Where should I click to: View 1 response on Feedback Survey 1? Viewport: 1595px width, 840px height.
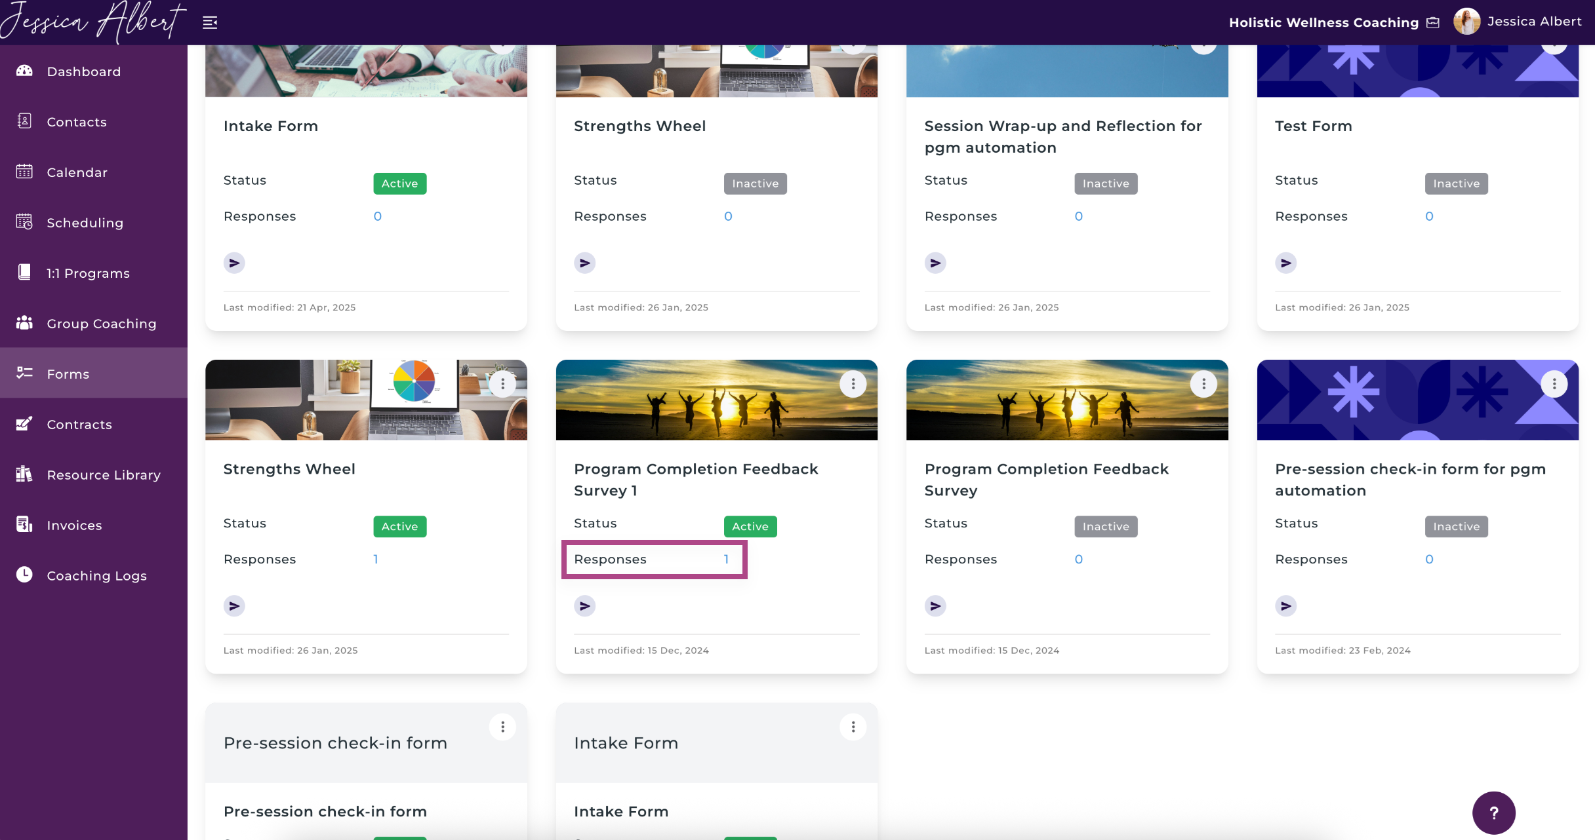click(x=726, y=560)
